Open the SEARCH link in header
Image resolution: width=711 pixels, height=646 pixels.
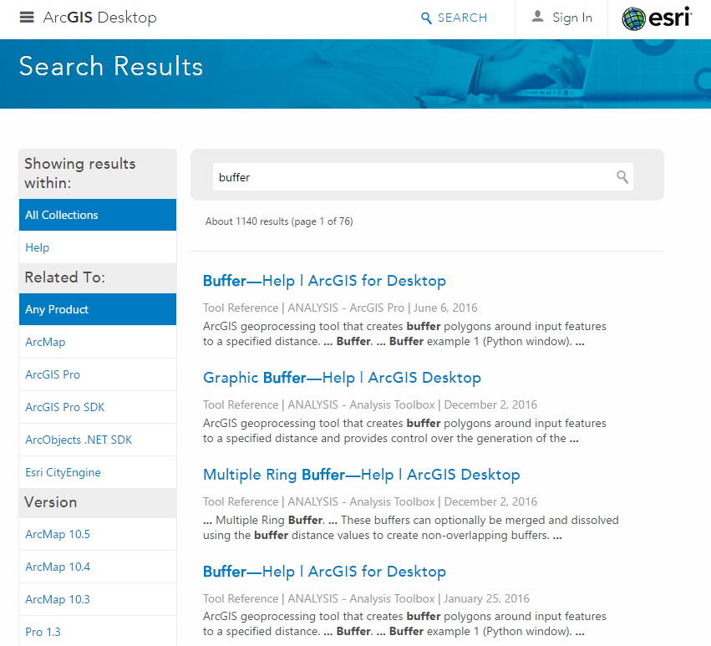pyautogui.click(x=463, y=18)
